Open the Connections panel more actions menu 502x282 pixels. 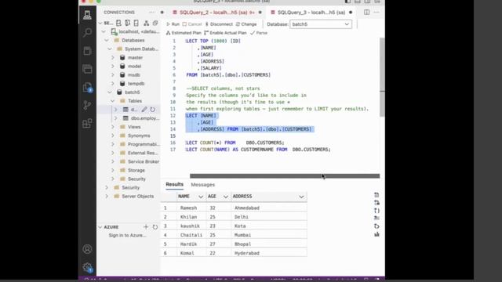coord(151,13)
